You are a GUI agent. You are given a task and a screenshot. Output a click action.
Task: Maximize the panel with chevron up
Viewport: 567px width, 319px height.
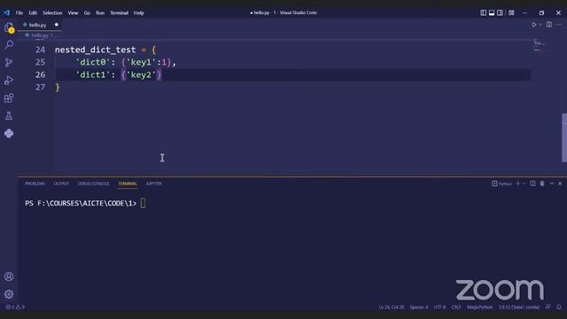[552, 183]
